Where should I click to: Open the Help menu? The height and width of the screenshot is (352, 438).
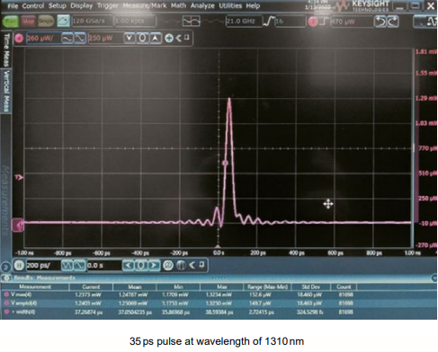(253, 5)
